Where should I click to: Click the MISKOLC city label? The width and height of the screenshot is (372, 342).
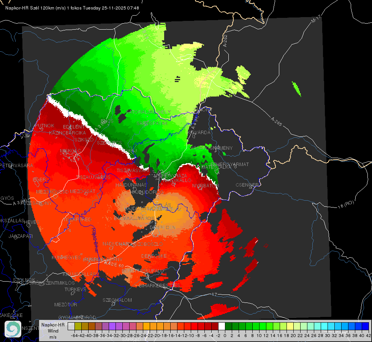pos(70,151)
